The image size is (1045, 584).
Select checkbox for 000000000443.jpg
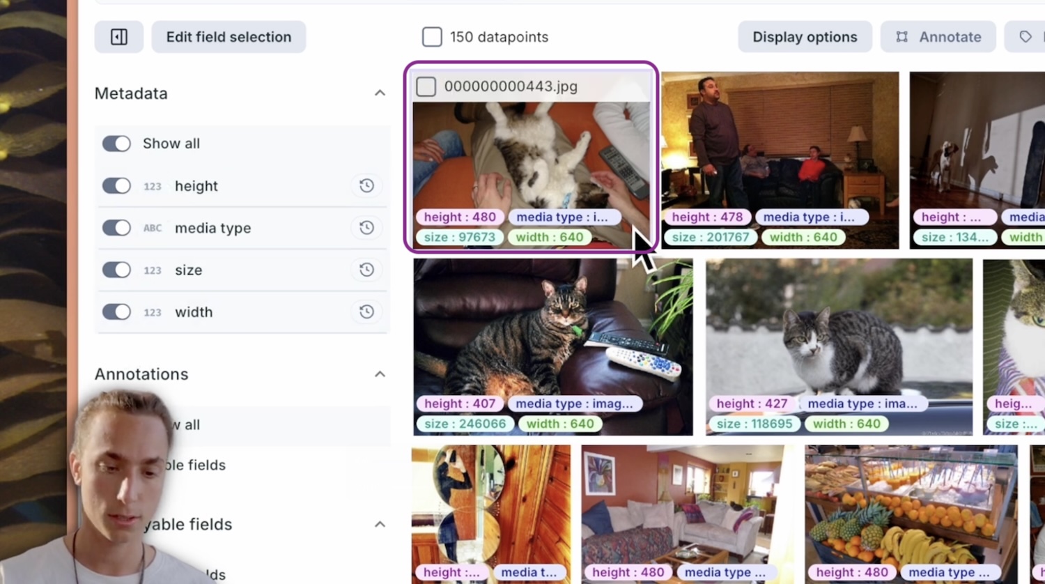pos(426,86)
